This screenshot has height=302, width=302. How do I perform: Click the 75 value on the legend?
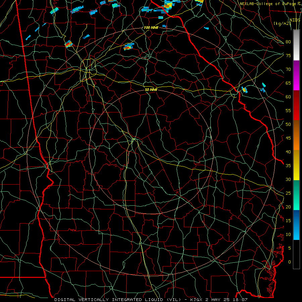coord(288,55)
